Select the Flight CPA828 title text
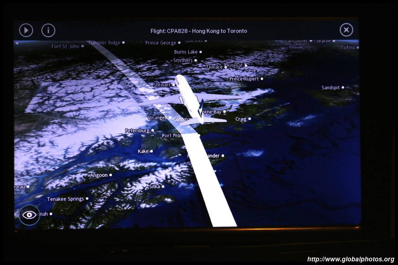The width and height of the screenshot is (398, 265). pos(199,31)
